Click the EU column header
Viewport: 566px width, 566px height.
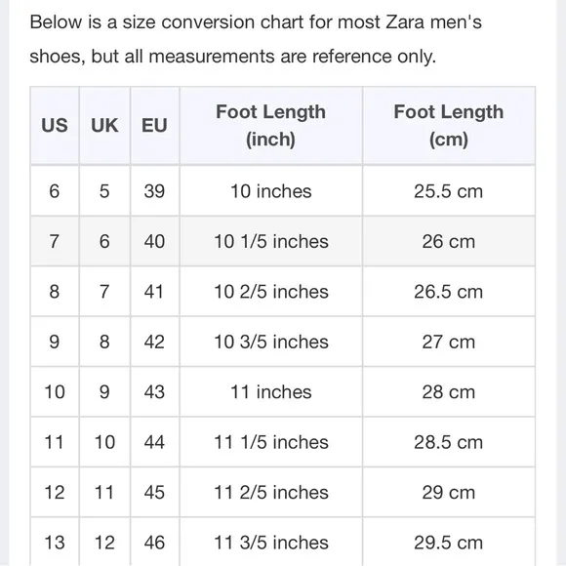point(154,126)
